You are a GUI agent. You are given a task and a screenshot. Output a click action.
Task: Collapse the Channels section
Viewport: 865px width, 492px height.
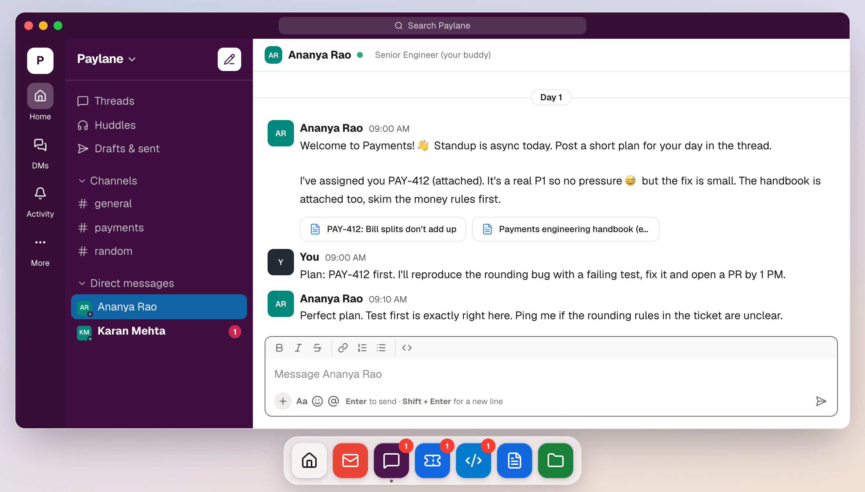108,181
